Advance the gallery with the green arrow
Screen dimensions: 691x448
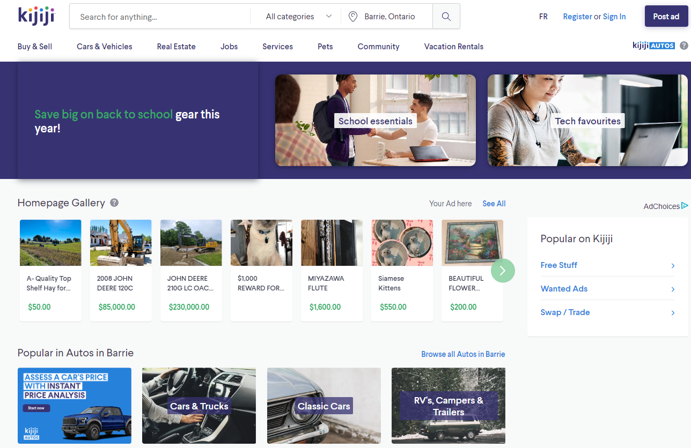pos(503,270)
